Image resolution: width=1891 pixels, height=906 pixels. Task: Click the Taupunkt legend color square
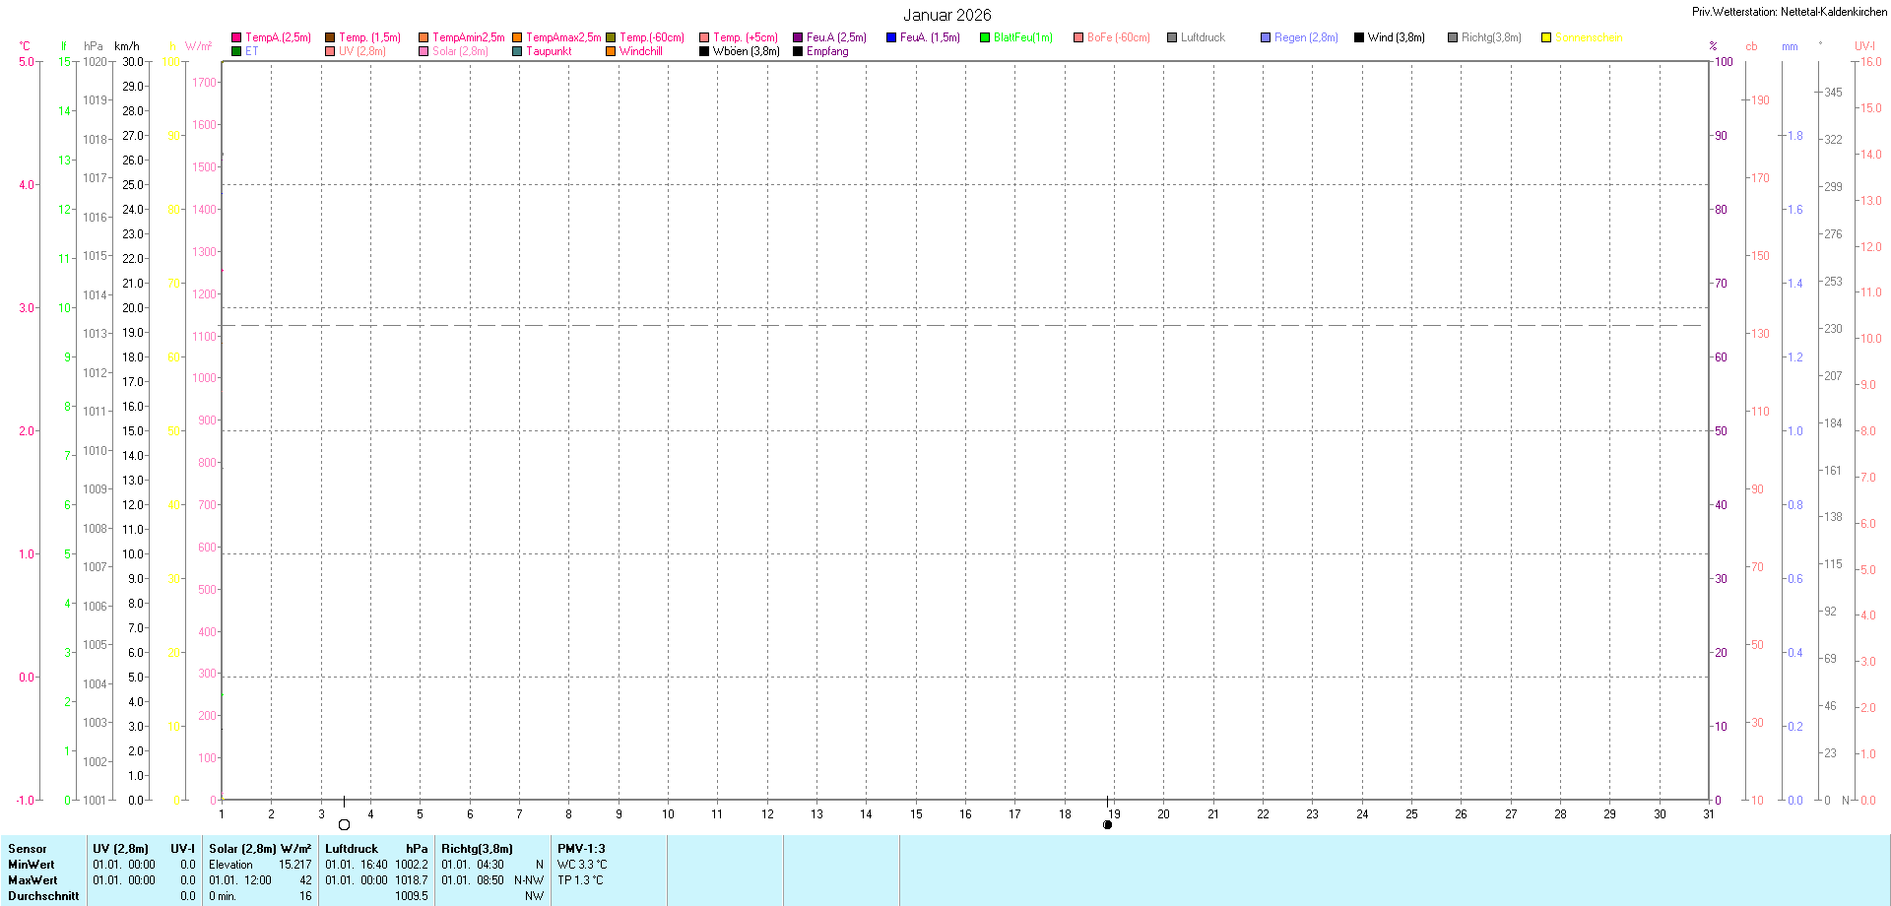click(x=517, y=51)
